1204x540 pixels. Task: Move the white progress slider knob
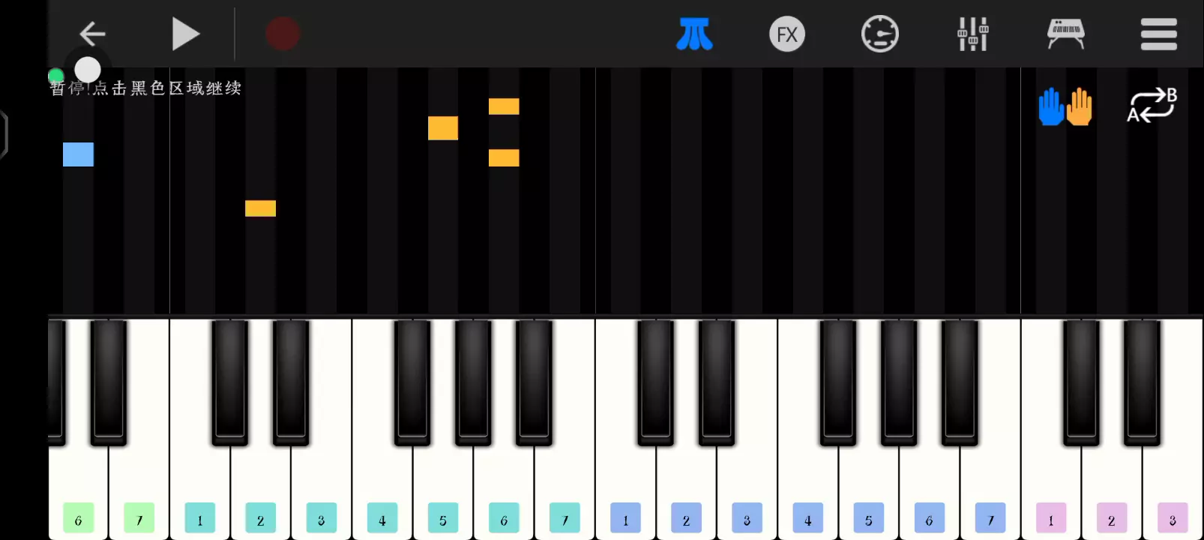click(x=88, y=70)
